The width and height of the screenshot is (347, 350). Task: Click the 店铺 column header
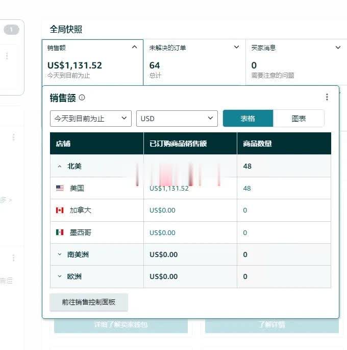[97, 144]
